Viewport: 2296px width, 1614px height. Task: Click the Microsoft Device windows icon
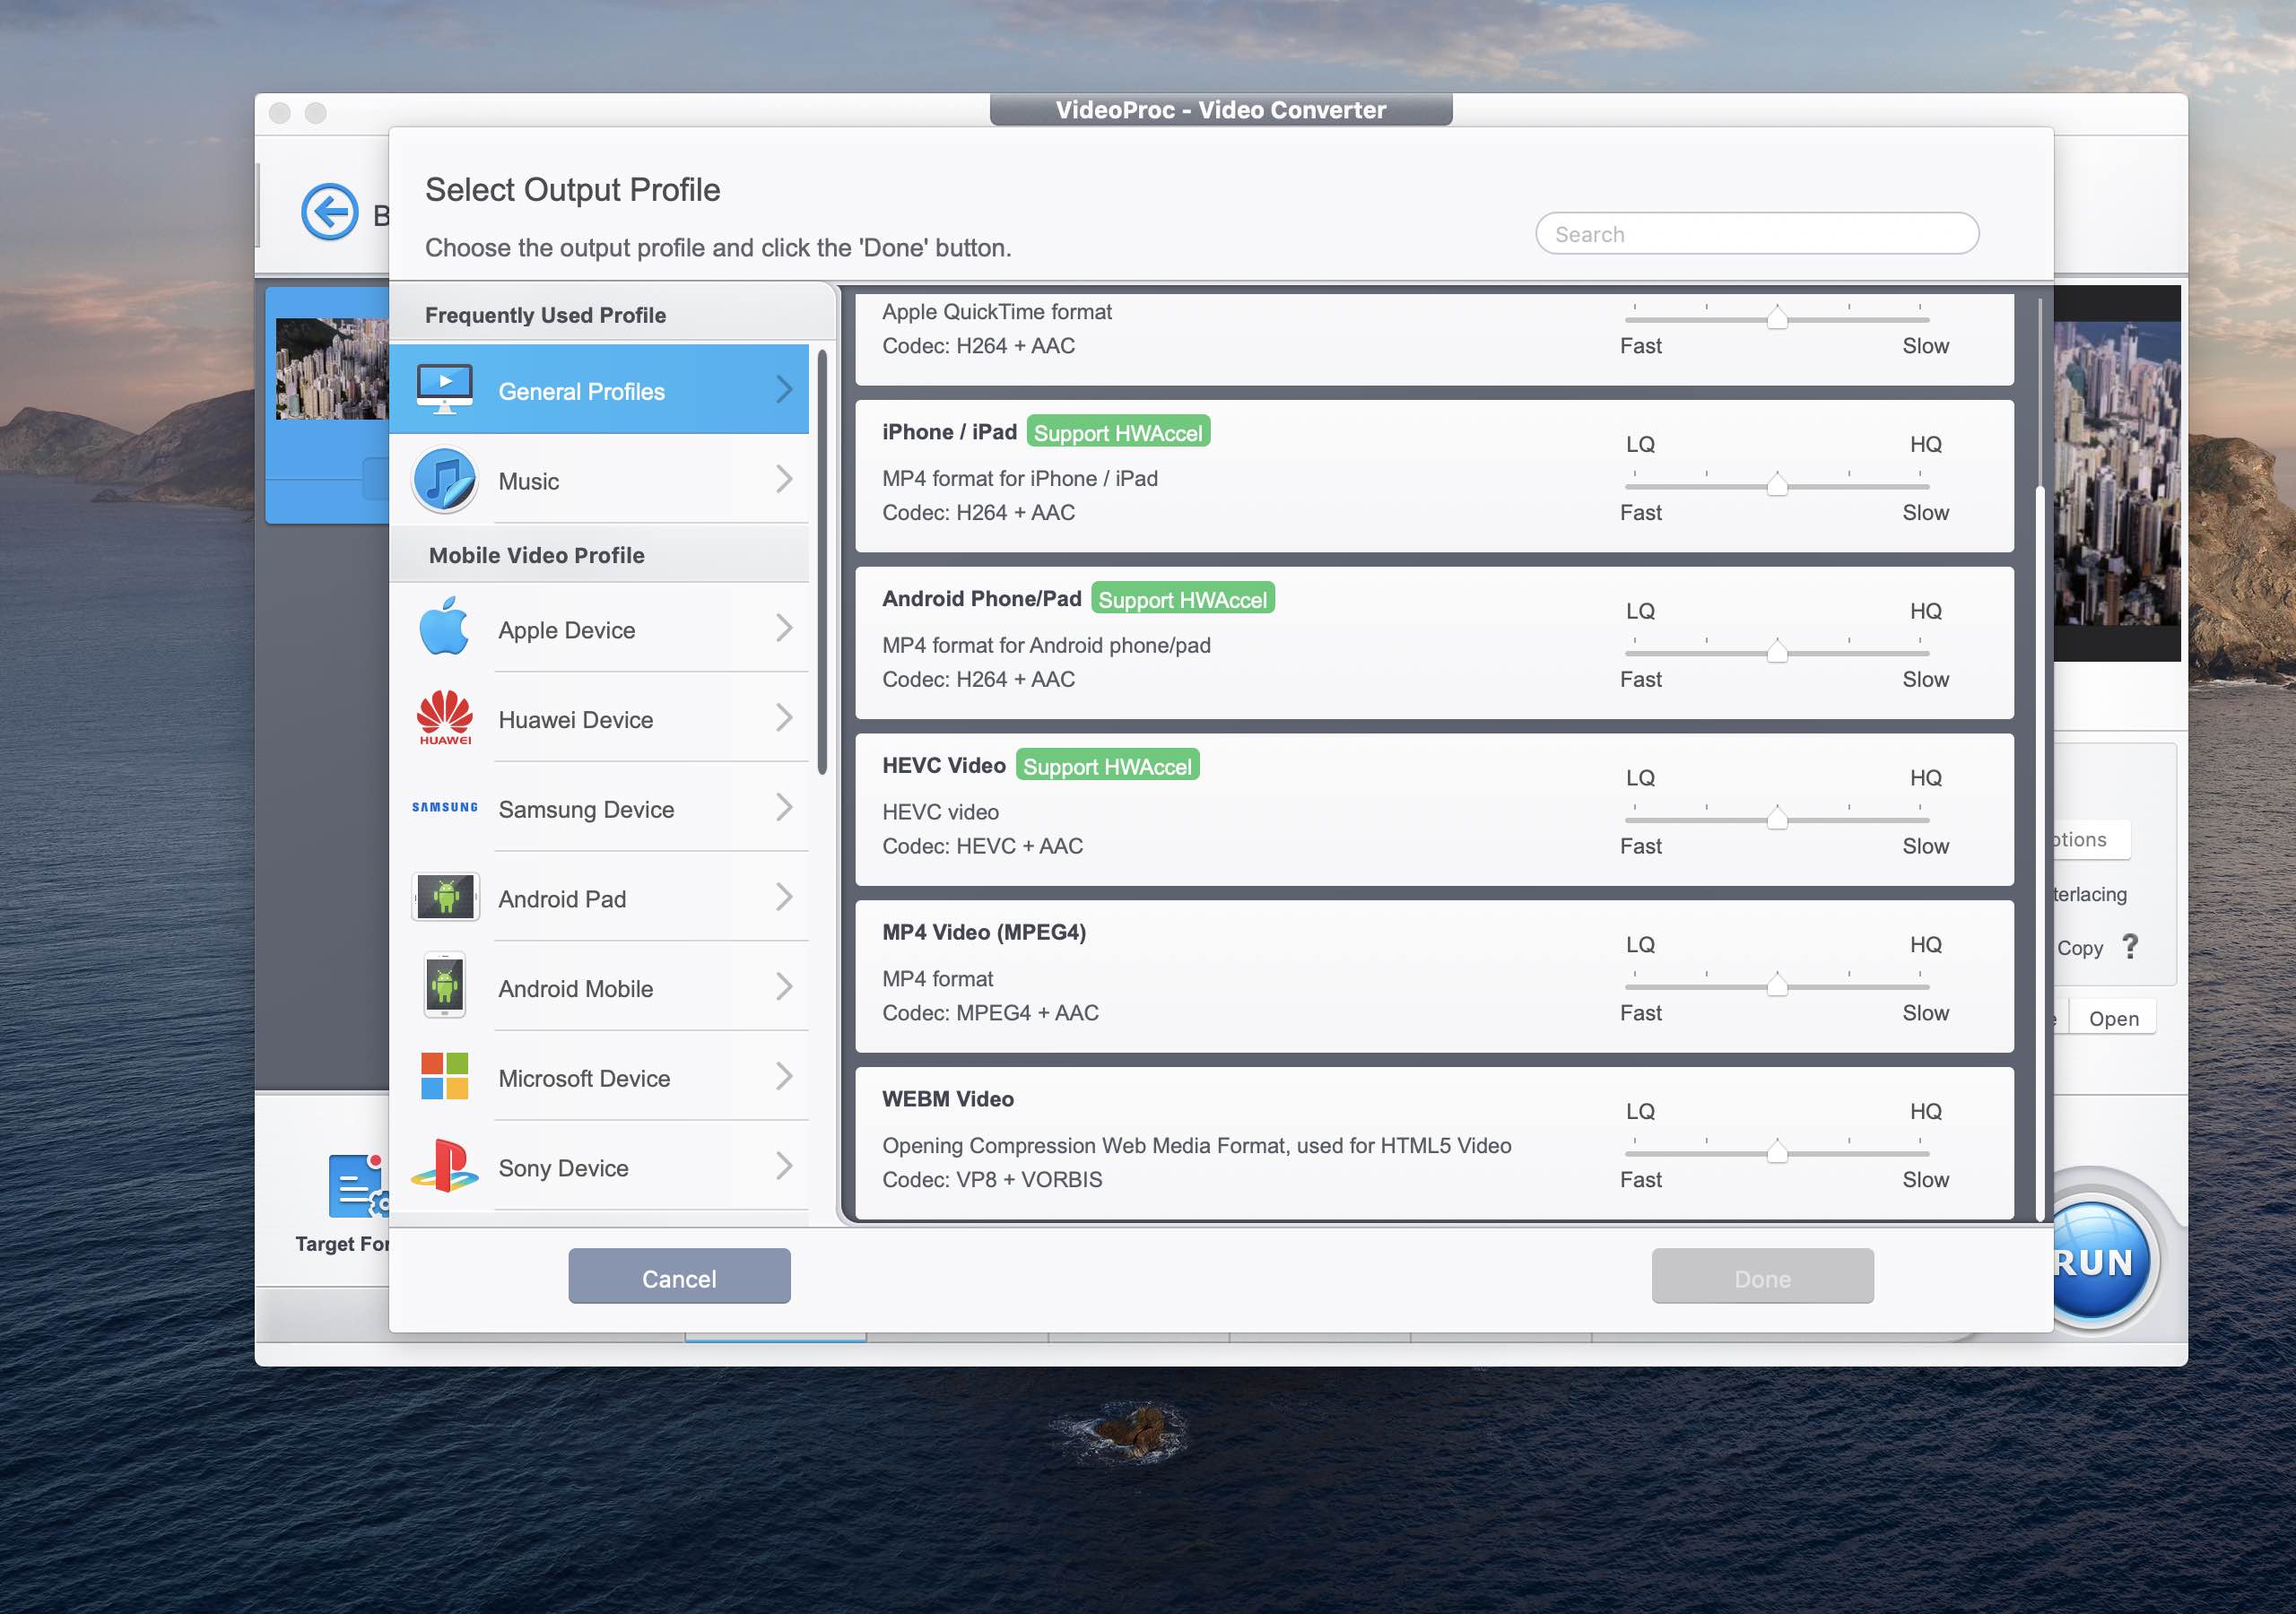[x=445, y=1076]
